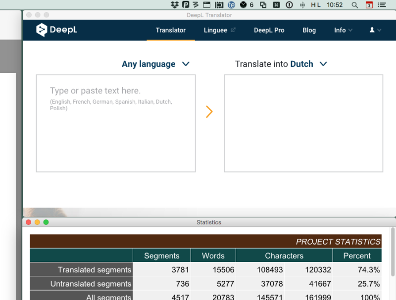Click the P icon in menu bar
Screen dimensions: 396x300
186,5
